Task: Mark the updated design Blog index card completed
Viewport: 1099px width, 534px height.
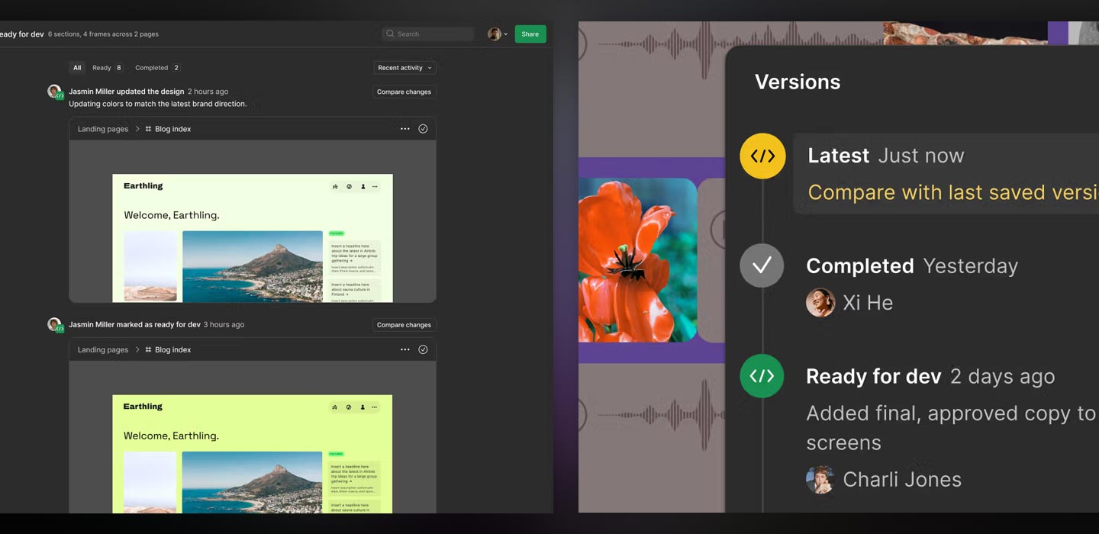Action: tap(423, 129)
